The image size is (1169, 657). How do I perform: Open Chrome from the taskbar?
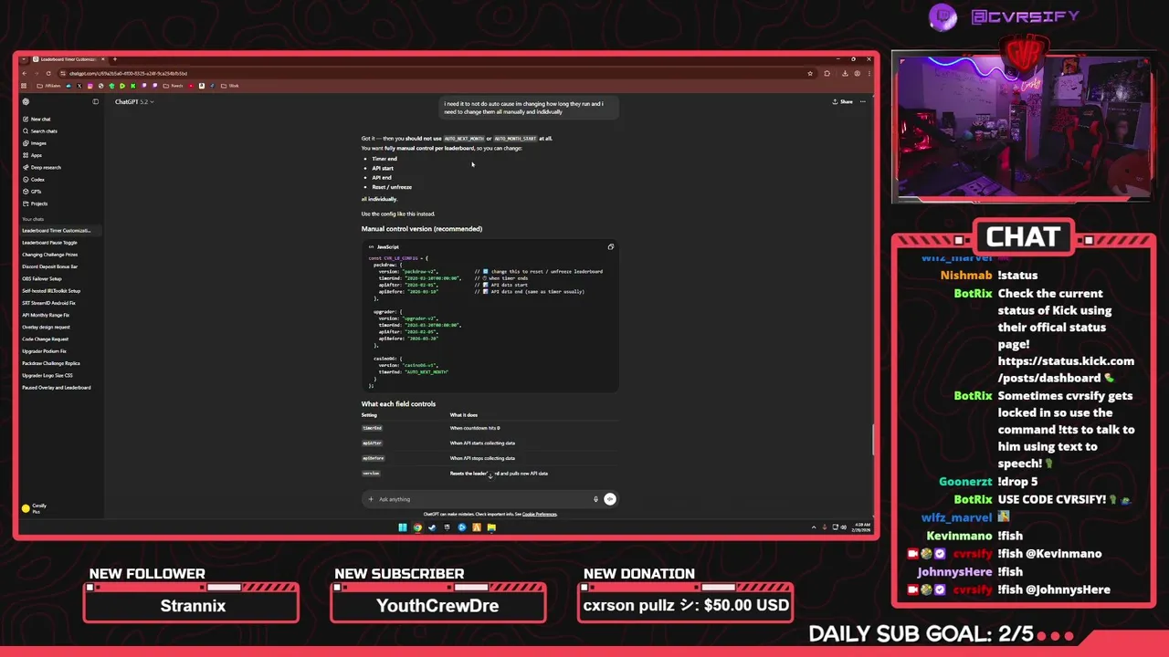click(x=417, y=527)
